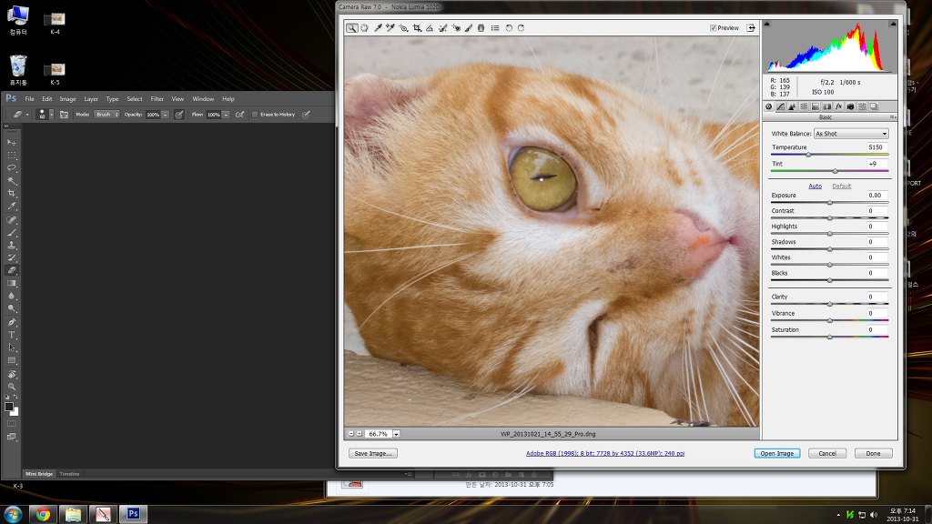Uncheck the Preview checkbox
Image resolution: width=932 pixels, height=524 pixels.
tap(713, 28)
